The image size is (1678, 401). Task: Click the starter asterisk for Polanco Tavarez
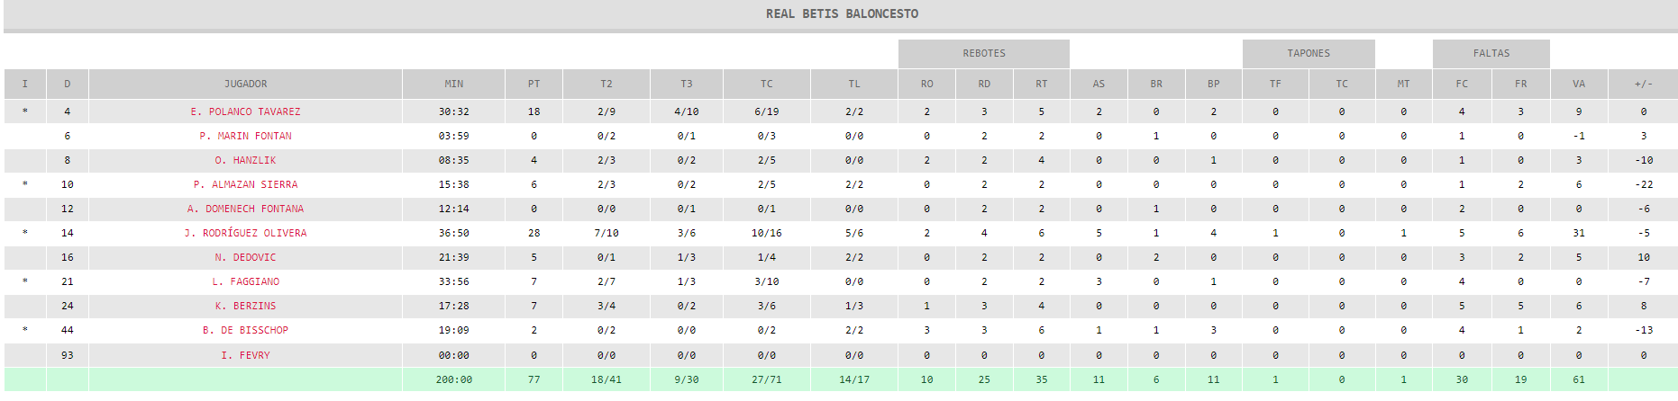pos(25,111)
